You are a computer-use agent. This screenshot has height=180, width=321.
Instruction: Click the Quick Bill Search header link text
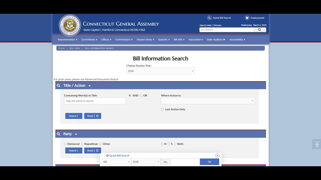[222, 18]
